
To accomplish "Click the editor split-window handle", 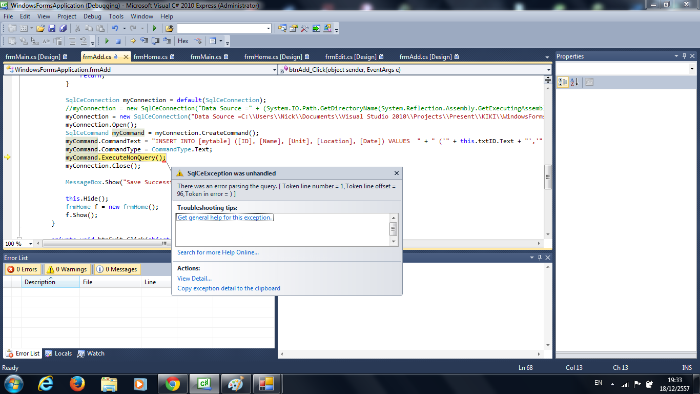I will (x=548, y=80).
